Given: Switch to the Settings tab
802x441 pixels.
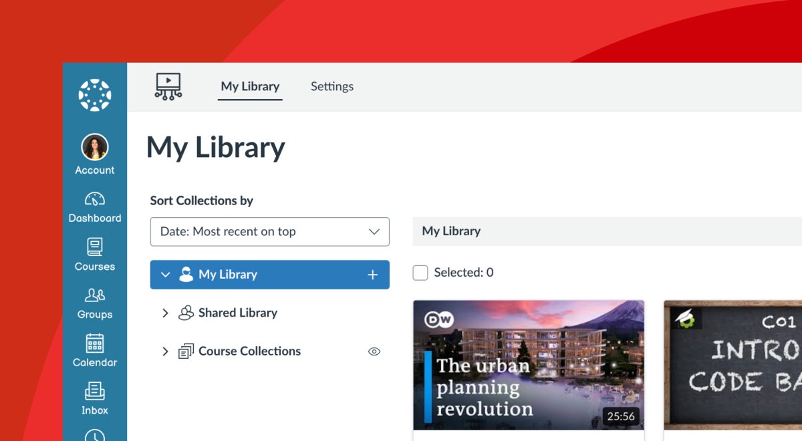Looking at the screenshot, I should [332, 86].
